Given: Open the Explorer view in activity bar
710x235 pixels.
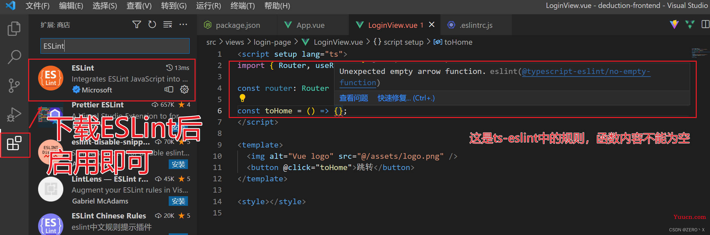Looking at the screenshot, I should pos(14,29).
